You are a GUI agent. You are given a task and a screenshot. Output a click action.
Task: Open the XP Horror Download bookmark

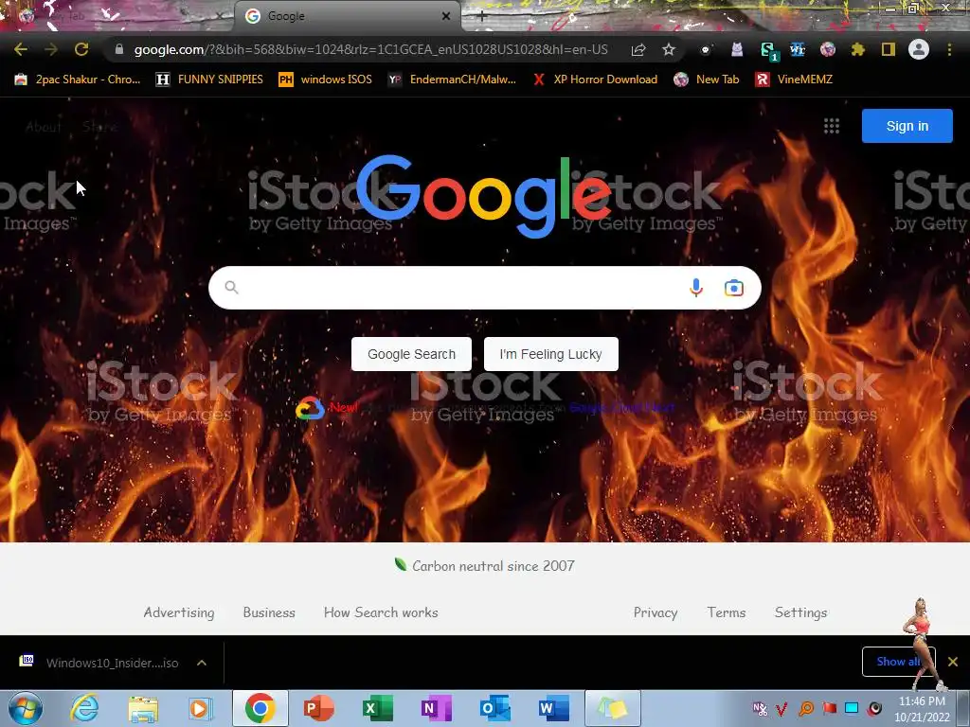pos(595,80)
